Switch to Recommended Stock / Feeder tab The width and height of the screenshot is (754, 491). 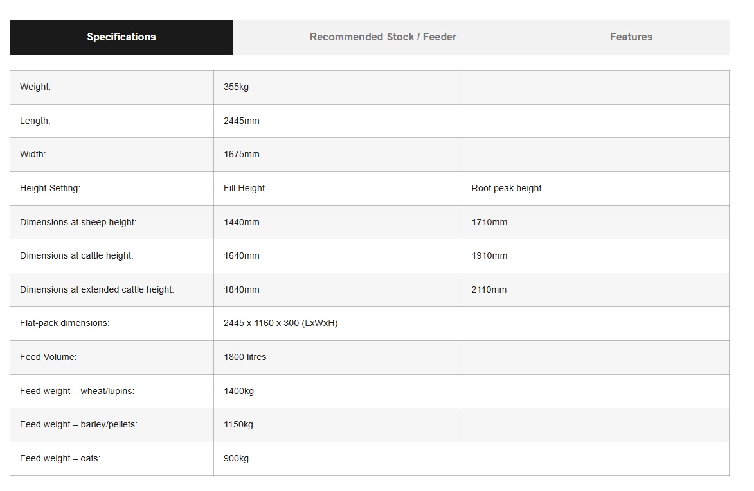click(383, 37)
